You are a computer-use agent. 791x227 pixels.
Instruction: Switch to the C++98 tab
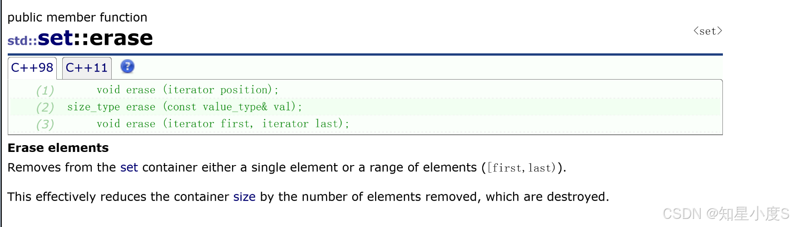click(x=32, y=68)
